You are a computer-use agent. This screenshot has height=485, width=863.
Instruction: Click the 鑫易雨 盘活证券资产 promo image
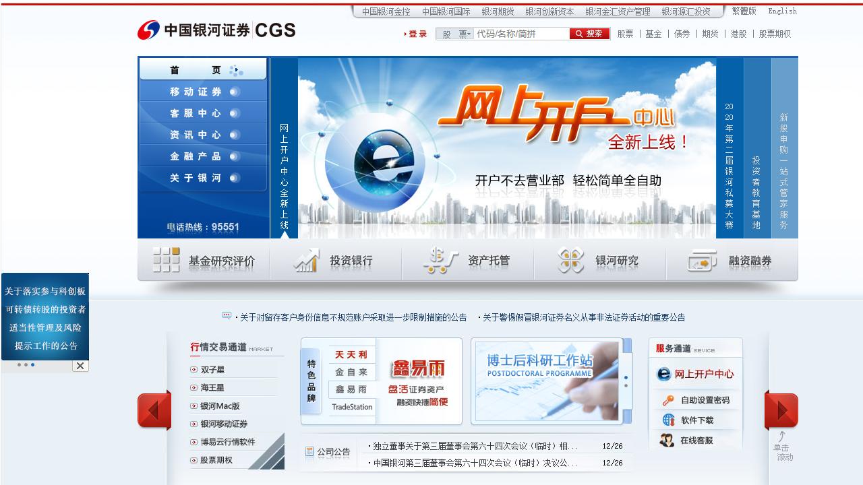418,381
